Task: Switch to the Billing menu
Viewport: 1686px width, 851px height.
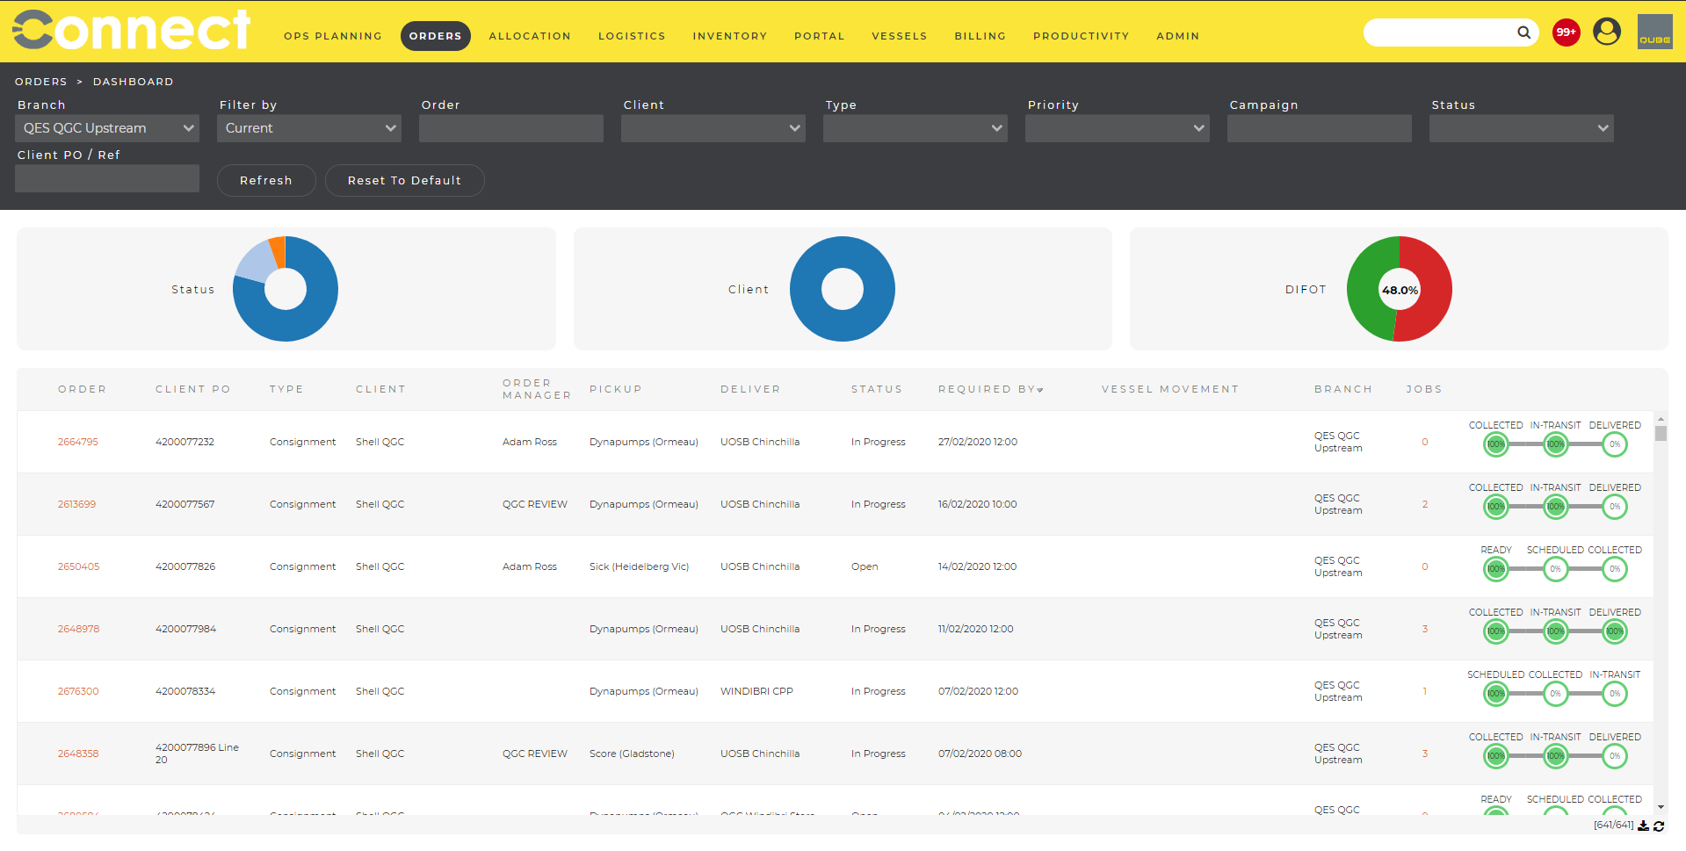Action: pos(980,36)
